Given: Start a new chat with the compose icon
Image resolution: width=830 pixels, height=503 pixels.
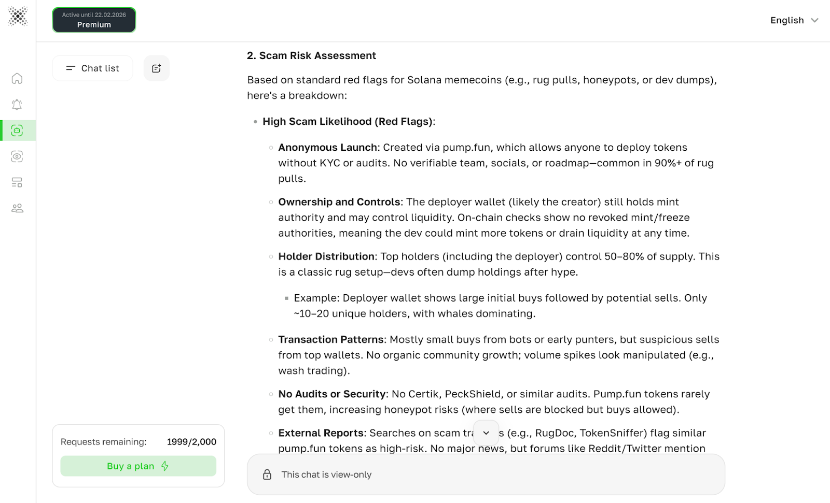Looking at the screenshot, I should pyautogui.click(x=156, y=68).
